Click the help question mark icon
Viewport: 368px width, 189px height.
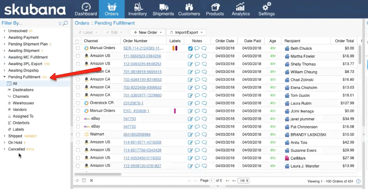pos(358,181)
